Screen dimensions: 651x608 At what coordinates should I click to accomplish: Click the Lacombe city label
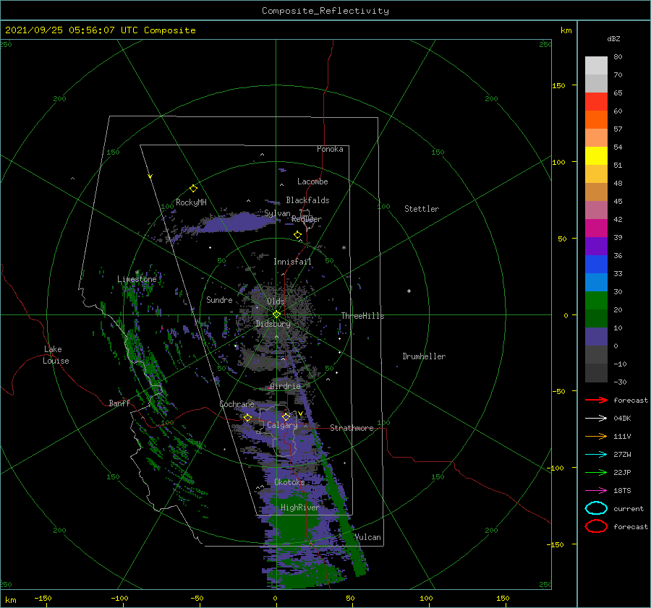[x=312, y=181]
